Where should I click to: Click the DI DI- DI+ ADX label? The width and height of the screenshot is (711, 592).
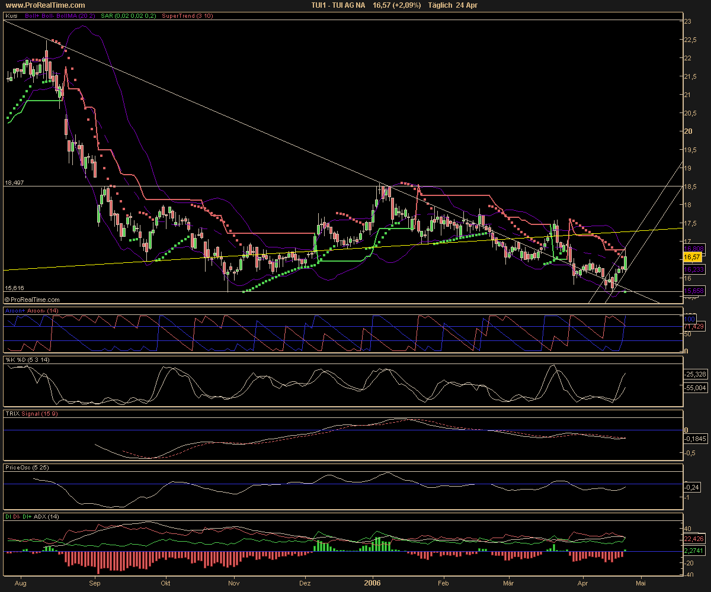tap(33, 517)
